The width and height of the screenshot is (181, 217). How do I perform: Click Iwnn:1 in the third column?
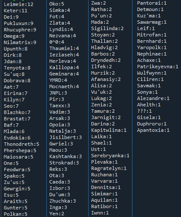pyautogui.click(x=100, y=213)
